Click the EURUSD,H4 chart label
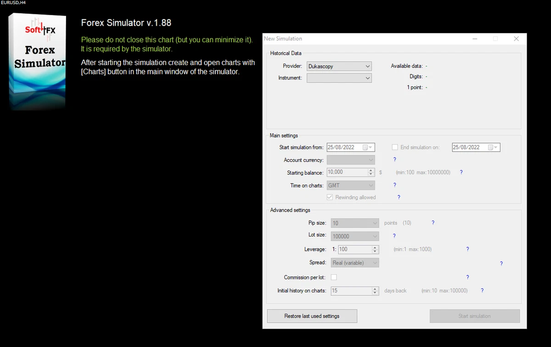This screenshot has height=347, width=551. point(13,2)
